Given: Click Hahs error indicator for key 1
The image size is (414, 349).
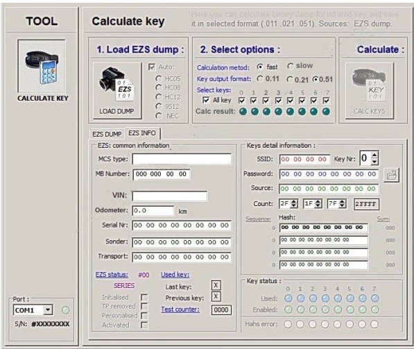Looking at the screenshot, I should pyautogui.click(x=300, y=324).
